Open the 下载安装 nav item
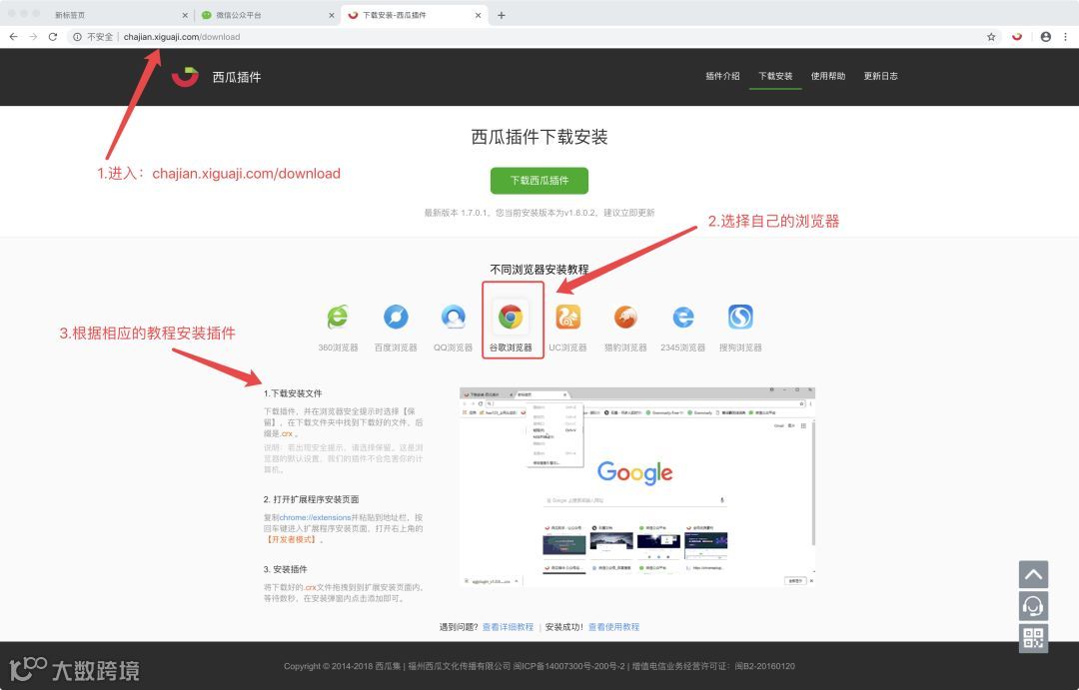This screenshot has width=1079, height=690. [x=775, y=76]
